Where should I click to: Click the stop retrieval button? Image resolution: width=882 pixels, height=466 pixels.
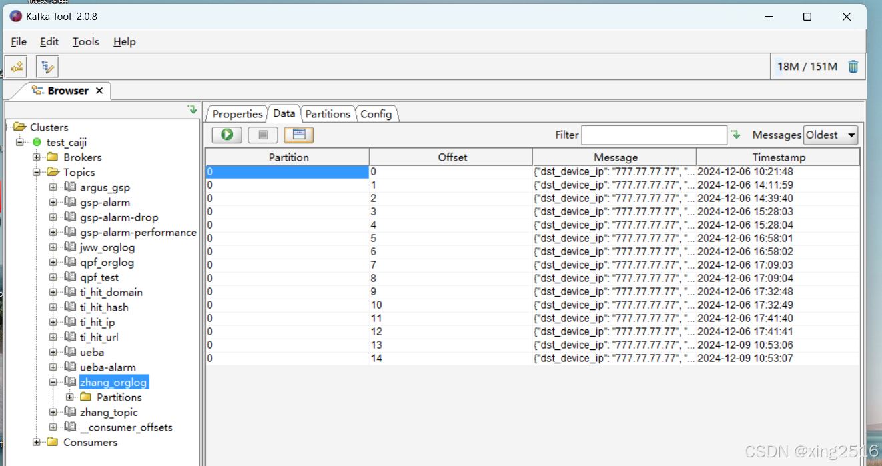point(263,135)
